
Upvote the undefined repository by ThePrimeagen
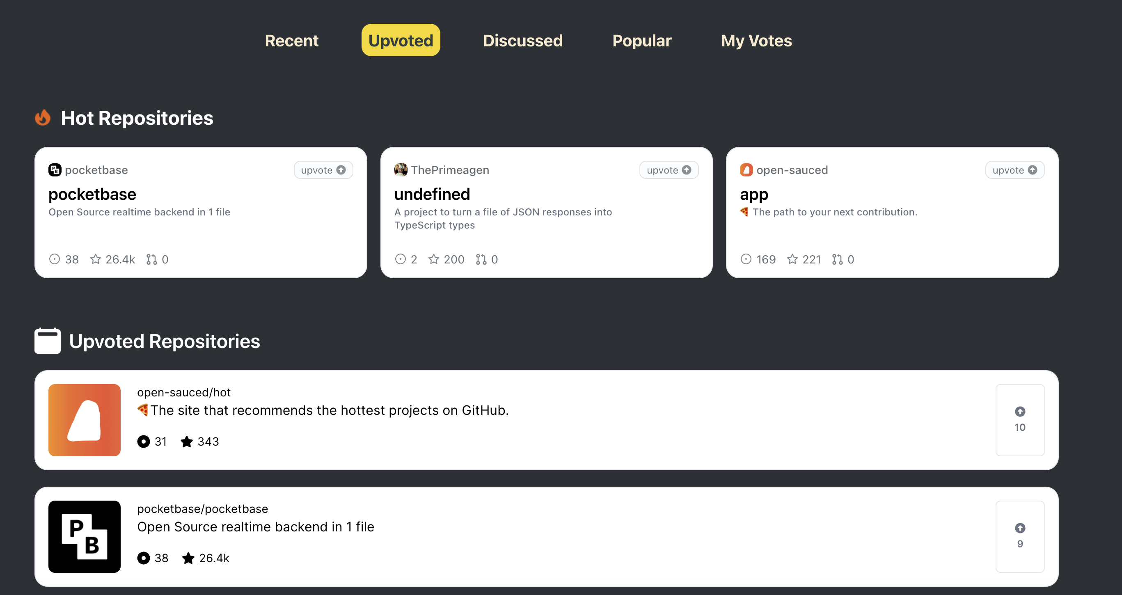click(x=669, y=170)
